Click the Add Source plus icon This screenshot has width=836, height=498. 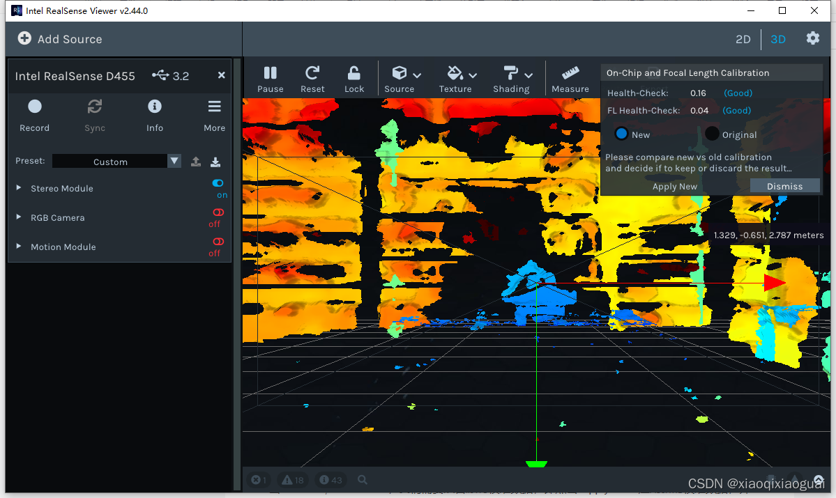[24, 38]
